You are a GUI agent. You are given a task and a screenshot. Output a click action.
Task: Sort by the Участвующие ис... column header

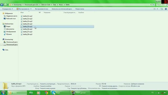click(70, 12)
